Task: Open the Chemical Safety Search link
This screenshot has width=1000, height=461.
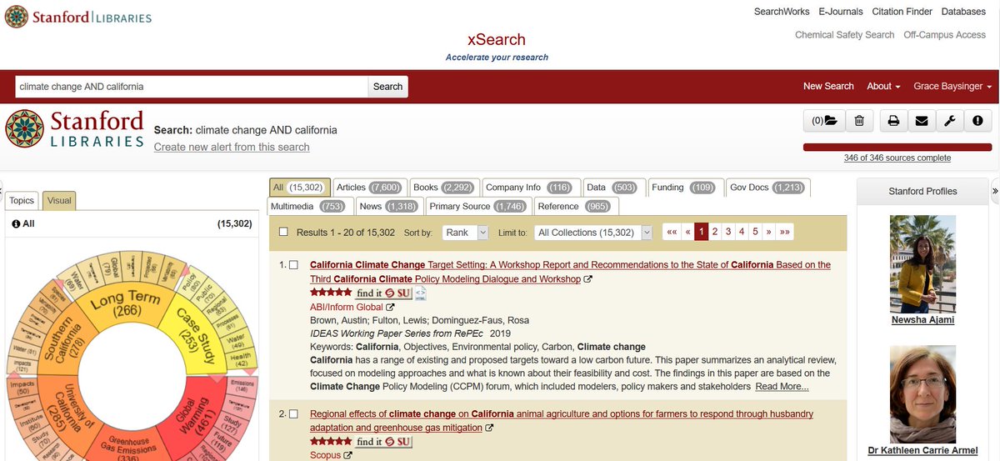Action: (844, 35)
